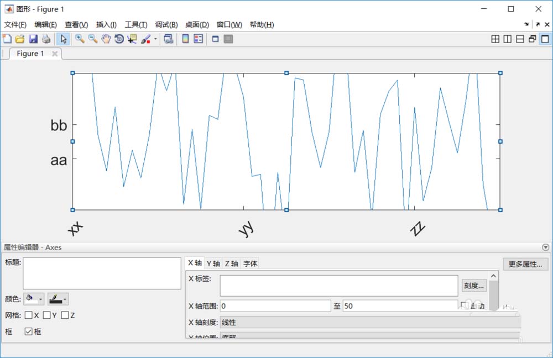The image size is (553, 358).
Task: Expand the X 轴刻度 线性 dropdown
Action: (x=371, y=323)
